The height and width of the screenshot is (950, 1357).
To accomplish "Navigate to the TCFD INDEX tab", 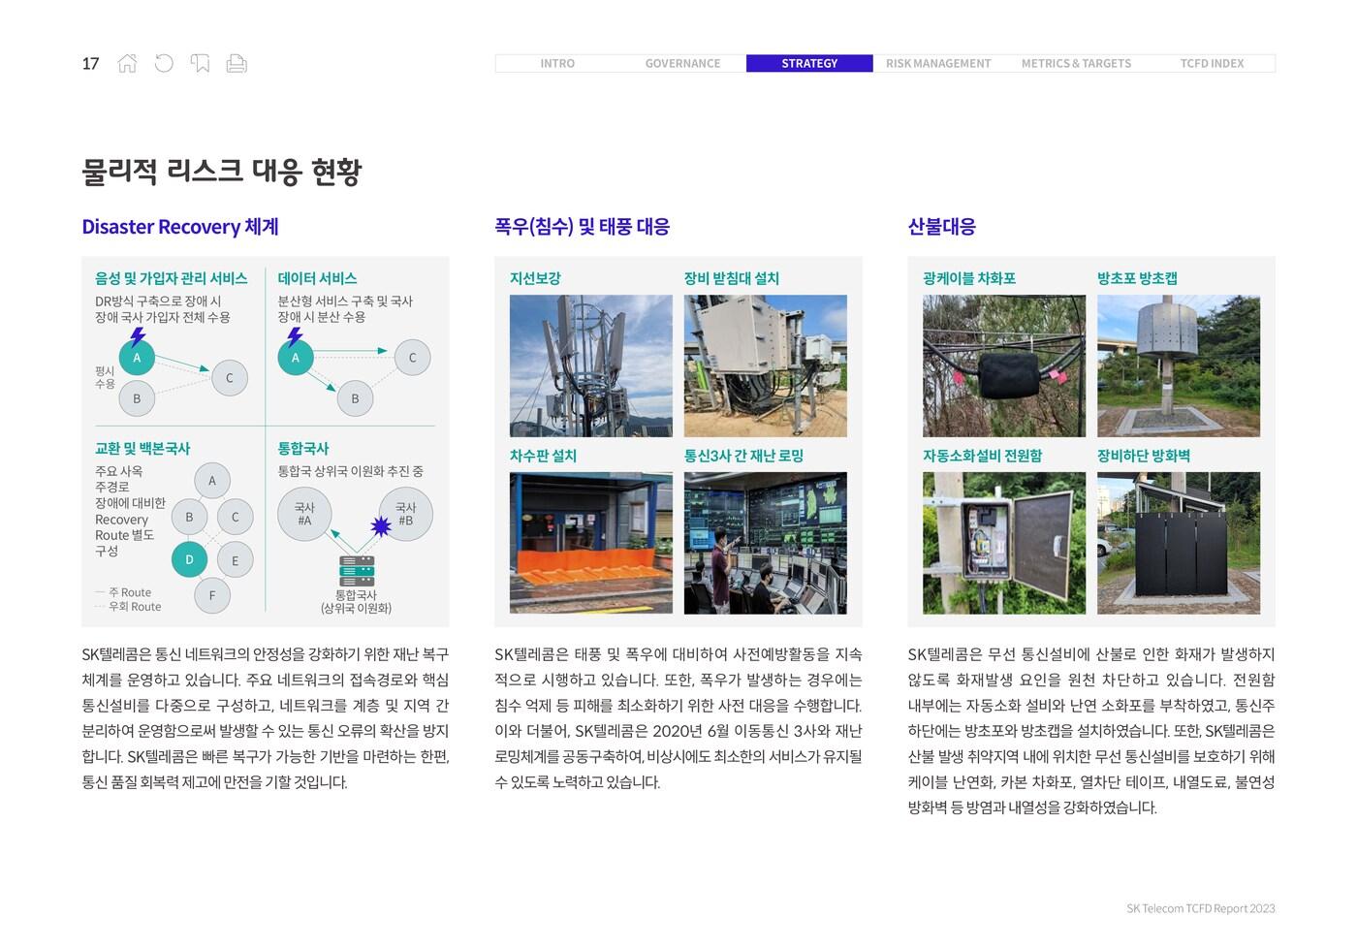I will click(x=1212, y=64).
